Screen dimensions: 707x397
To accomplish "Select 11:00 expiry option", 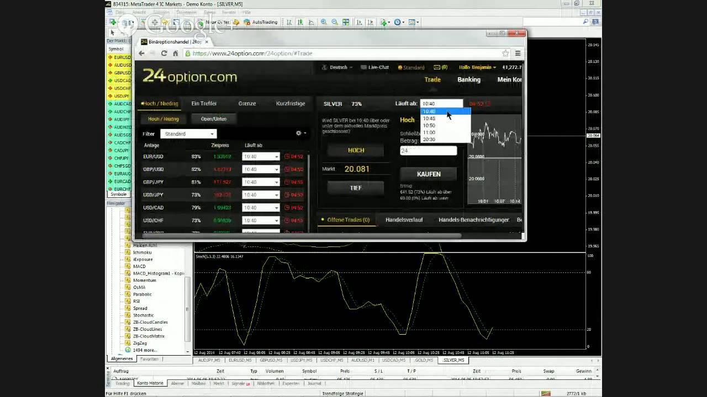I will pyautogui.click(x=445, y=132).
